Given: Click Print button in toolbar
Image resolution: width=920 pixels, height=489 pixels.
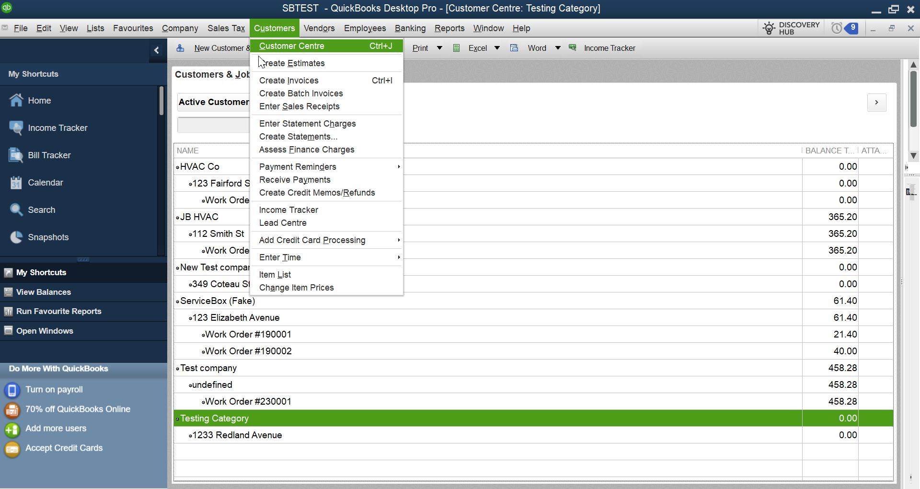Looking at the screenshot, I should click(420, 48).
